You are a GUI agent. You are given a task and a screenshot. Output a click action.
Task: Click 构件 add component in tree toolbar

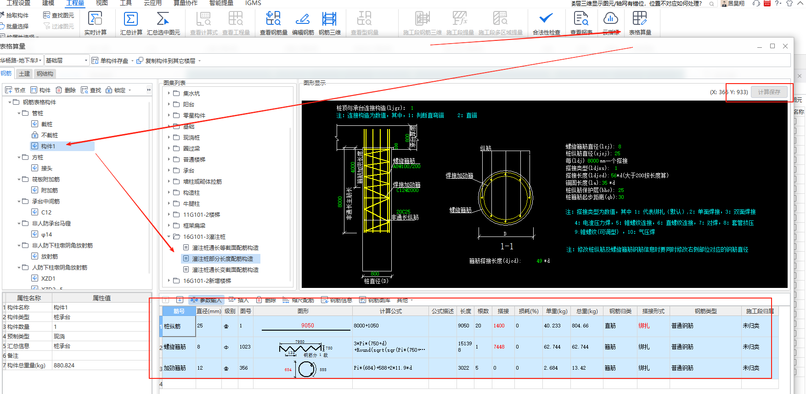pyautogui.click(x=40, y=90)
